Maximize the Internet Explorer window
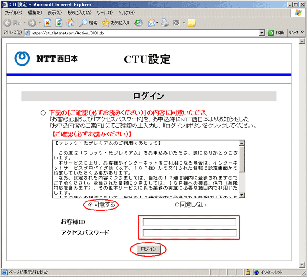Viewport: 307px width, 277px height. click(x=296, y=4)
